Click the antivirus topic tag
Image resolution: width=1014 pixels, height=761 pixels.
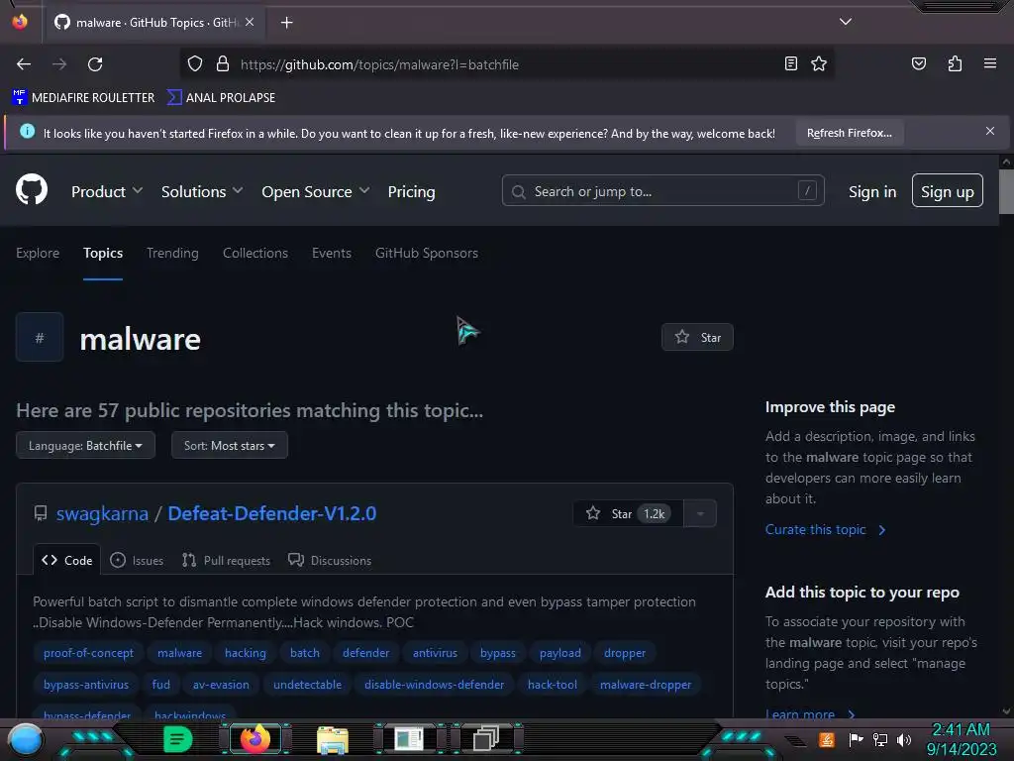tap(435, 653)
